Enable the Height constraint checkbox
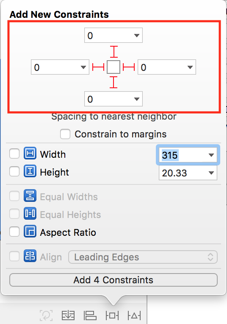Screen dimensions: 227x324 [14, 171]
